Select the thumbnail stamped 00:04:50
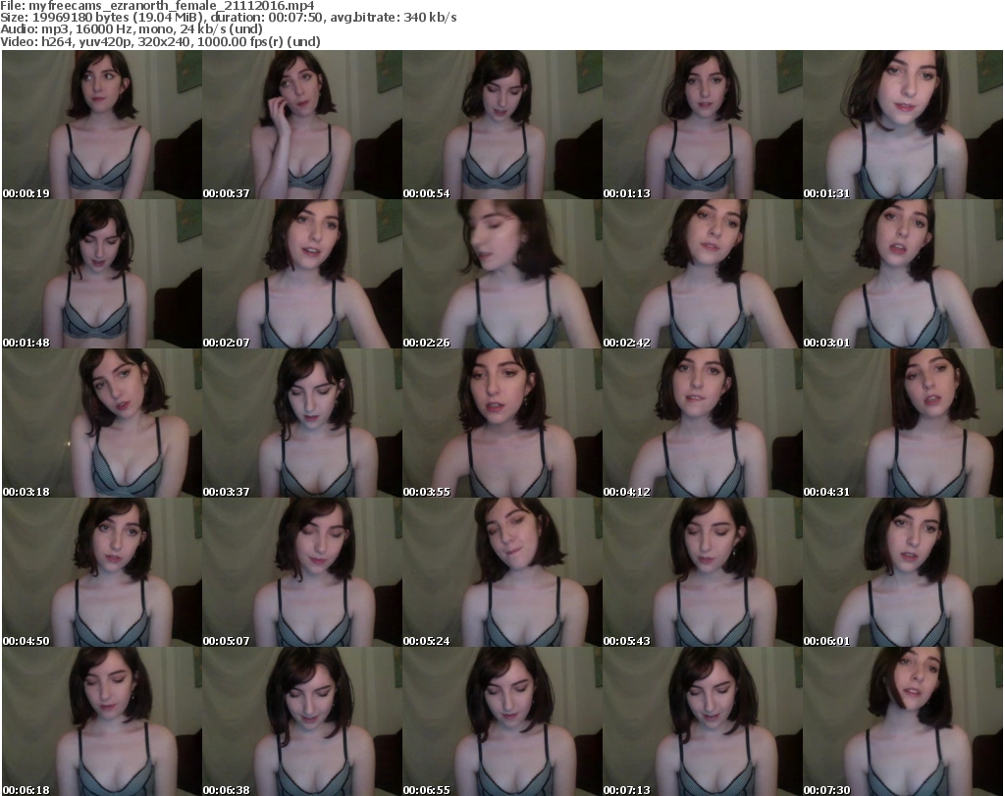This screenshot has width=1005, height=796. (102, 572)
